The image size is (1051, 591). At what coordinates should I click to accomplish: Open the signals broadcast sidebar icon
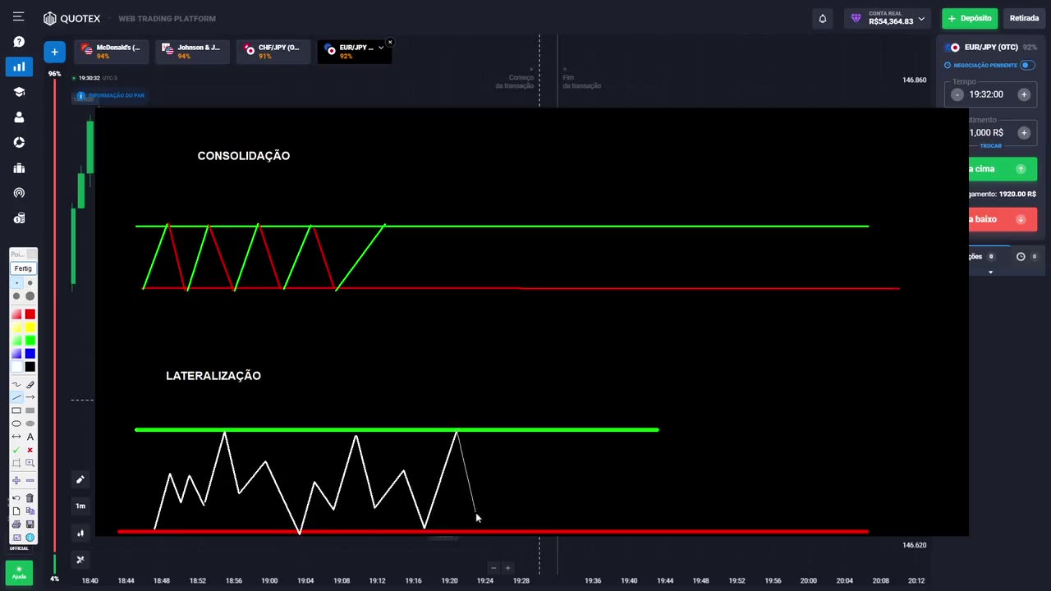(x=19, y=193)
